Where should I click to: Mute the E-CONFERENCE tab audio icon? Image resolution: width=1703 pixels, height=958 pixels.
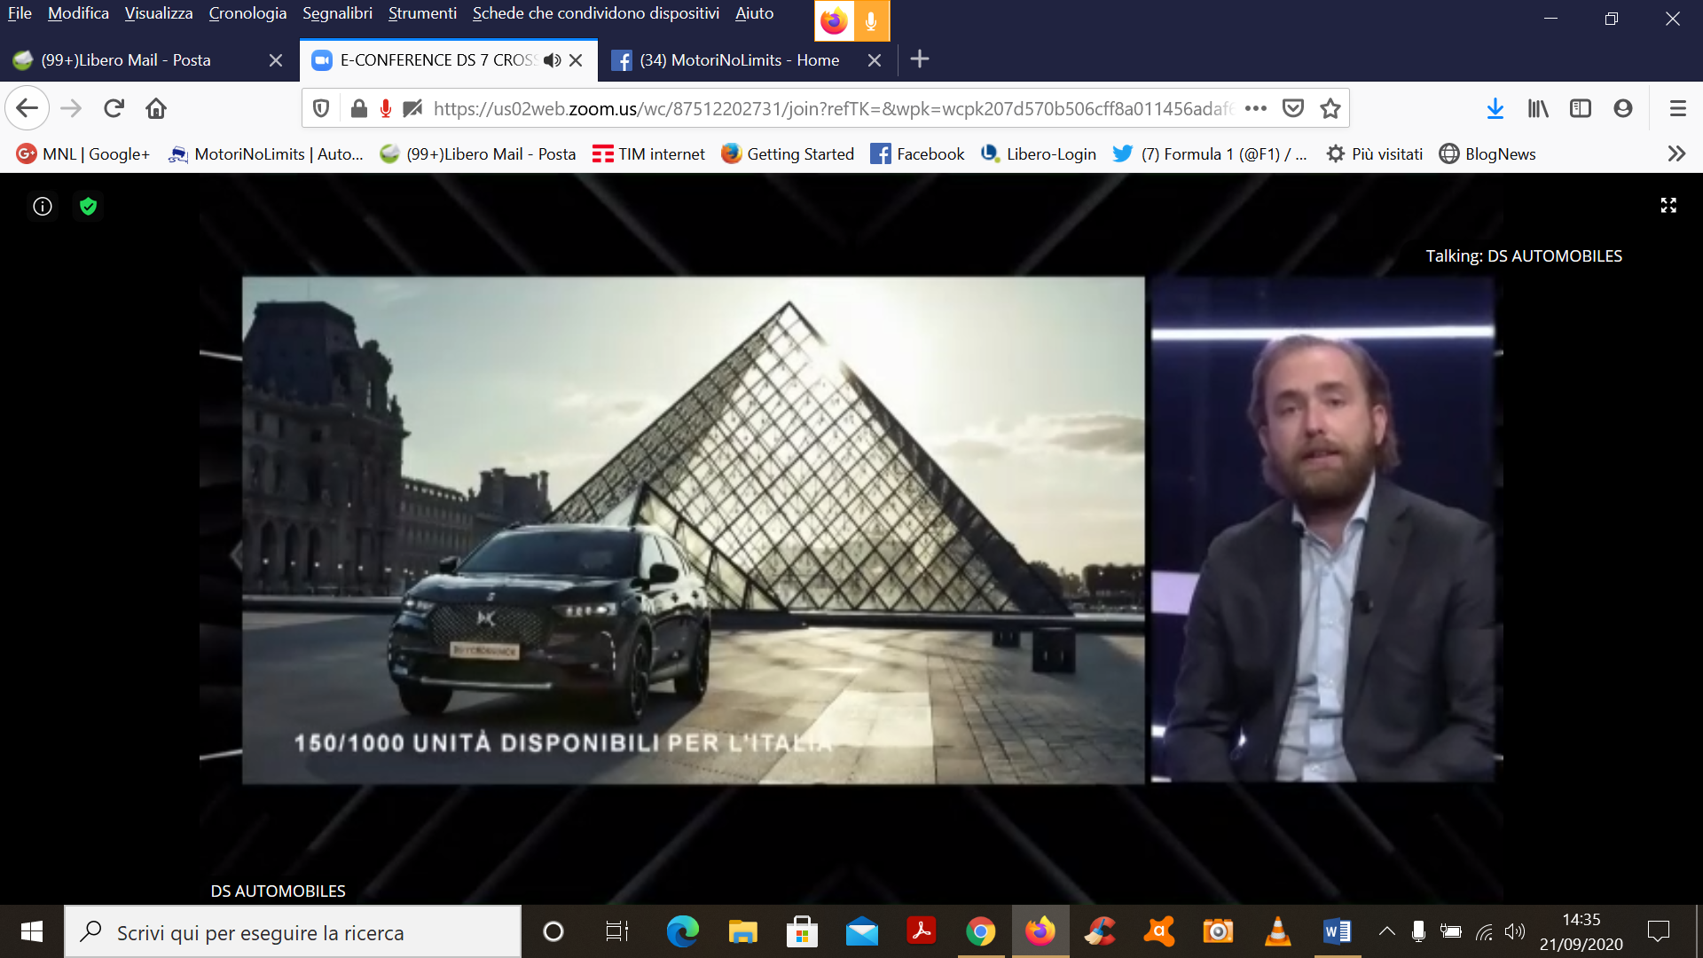click(552, 60)
